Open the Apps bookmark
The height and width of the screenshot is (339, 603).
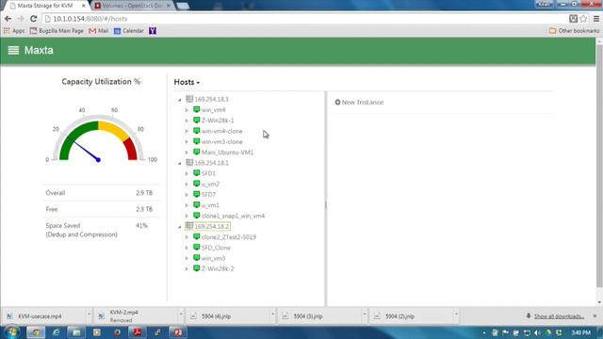pyautogui.click(x=14, y=31)
